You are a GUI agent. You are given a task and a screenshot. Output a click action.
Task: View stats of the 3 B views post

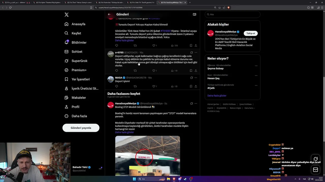[x=174, y=45]
